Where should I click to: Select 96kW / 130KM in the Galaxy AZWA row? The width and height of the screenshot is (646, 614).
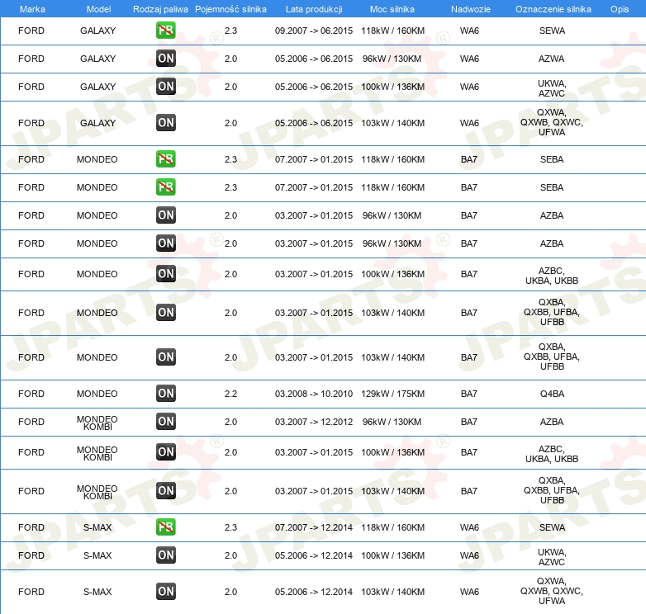[392, 59]
